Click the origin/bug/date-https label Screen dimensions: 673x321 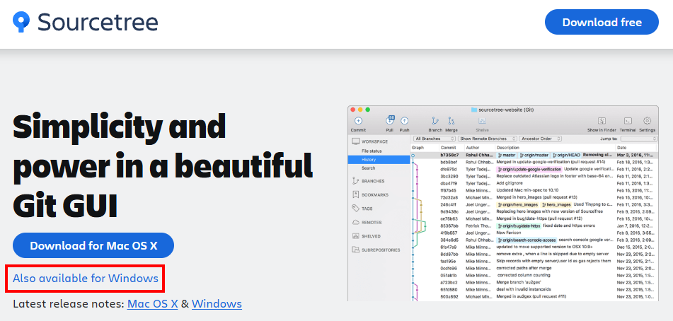click(x=519, y=226)
